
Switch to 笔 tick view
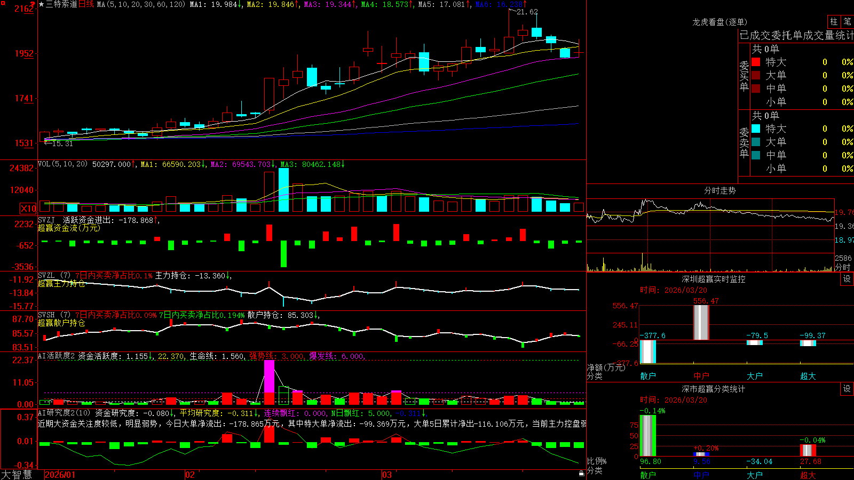(847, 21)
